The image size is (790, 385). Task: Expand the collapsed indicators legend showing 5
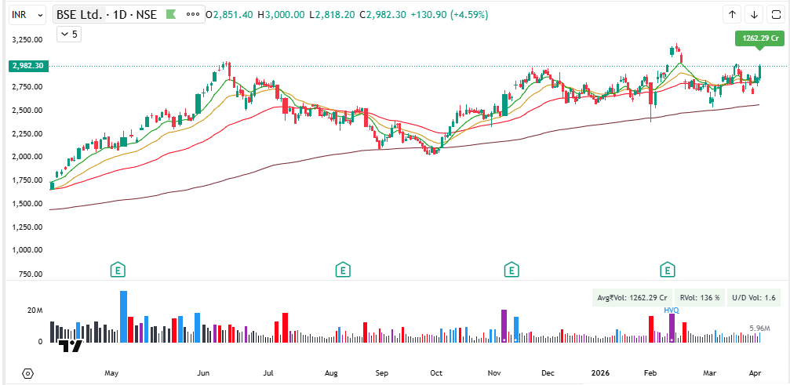pyautogui.click(x=69, y=35)
